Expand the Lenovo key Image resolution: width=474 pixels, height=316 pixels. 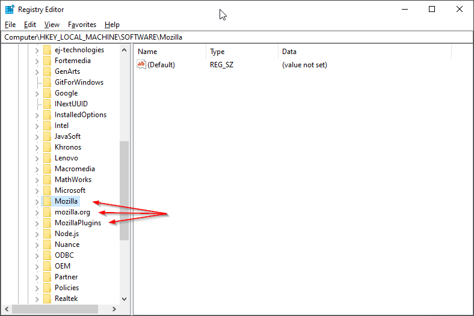pyautogui.click(x=37, y=159)
